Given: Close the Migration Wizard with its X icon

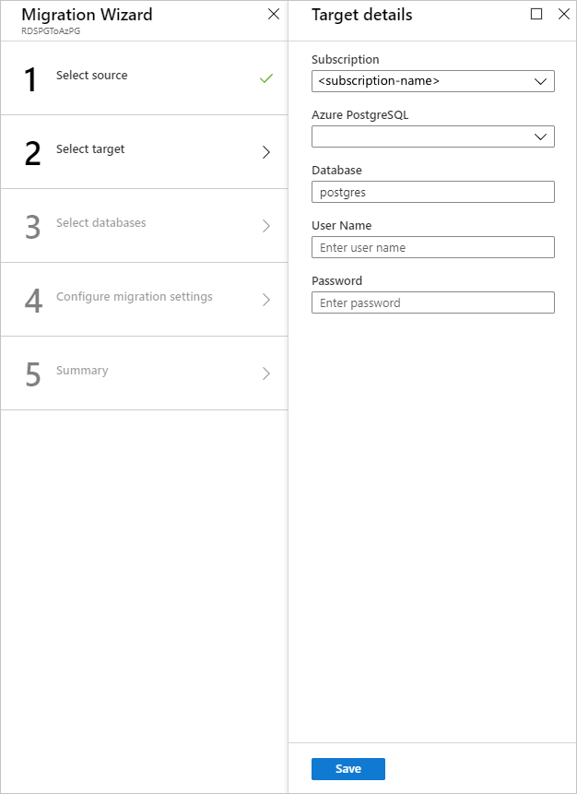Looking at the screenshot, I should click(x=273, y=15).
